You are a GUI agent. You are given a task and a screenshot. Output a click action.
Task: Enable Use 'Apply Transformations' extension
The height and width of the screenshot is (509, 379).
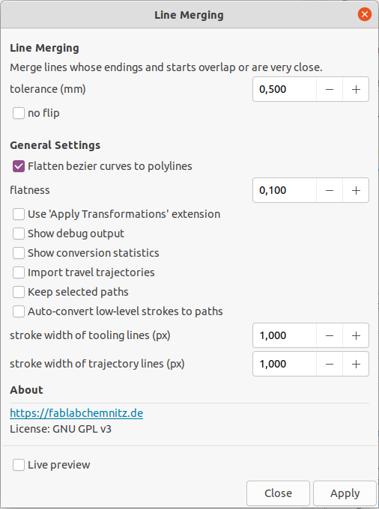tap(19, 214)
